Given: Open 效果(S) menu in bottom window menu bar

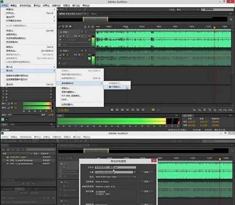Looking at the screenshot, I should pos(47,137).
